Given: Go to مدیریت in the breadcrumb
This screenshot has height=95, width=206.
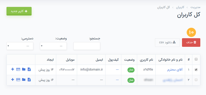Looking at the screenshot, I should [x=195, y=7].
